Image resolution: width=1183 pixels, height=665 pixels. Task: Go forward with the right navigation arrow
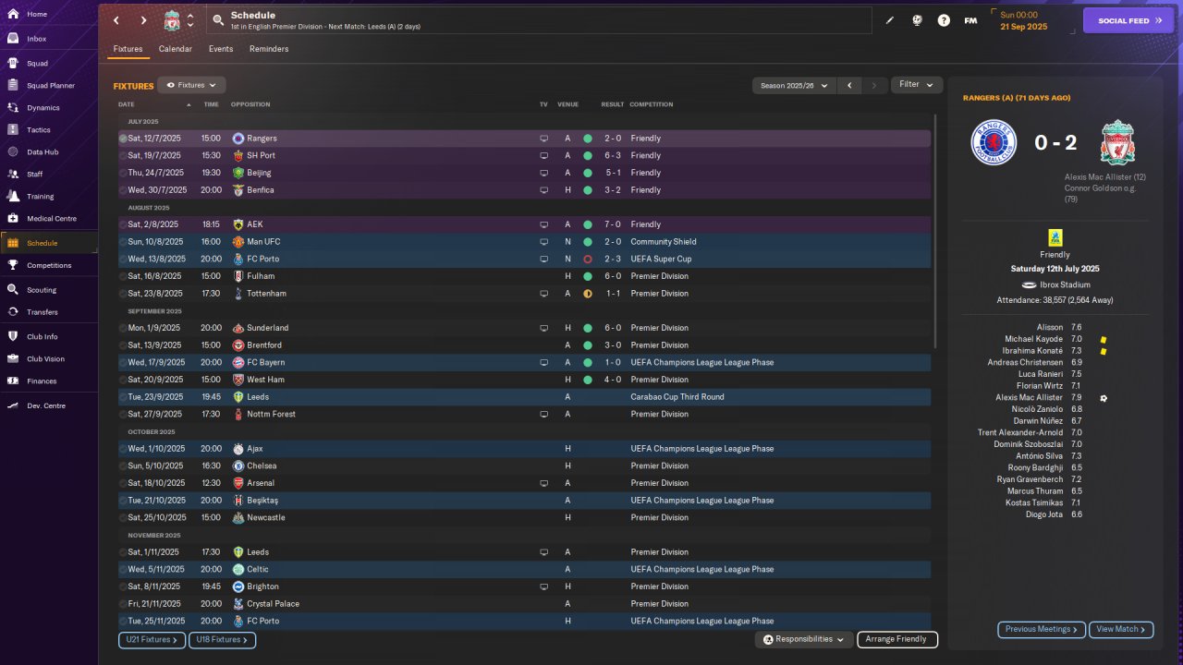[x=143, y=20]
